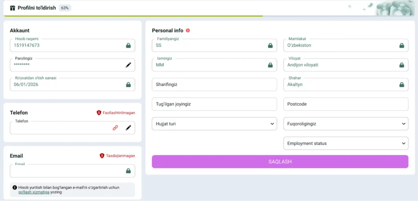Click the gift icon next to Profilni to'ldirish

click(12, 8)
